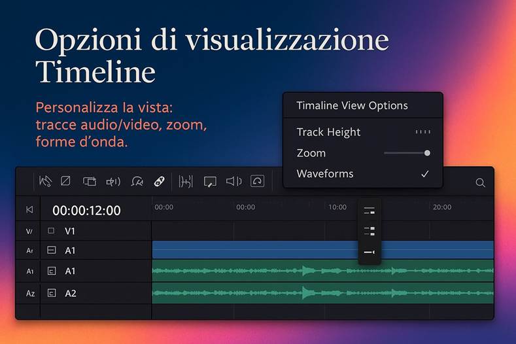Choose the middle stacked view option icon
The width and height of the screenshot is (516, 344).
point(370,231)
